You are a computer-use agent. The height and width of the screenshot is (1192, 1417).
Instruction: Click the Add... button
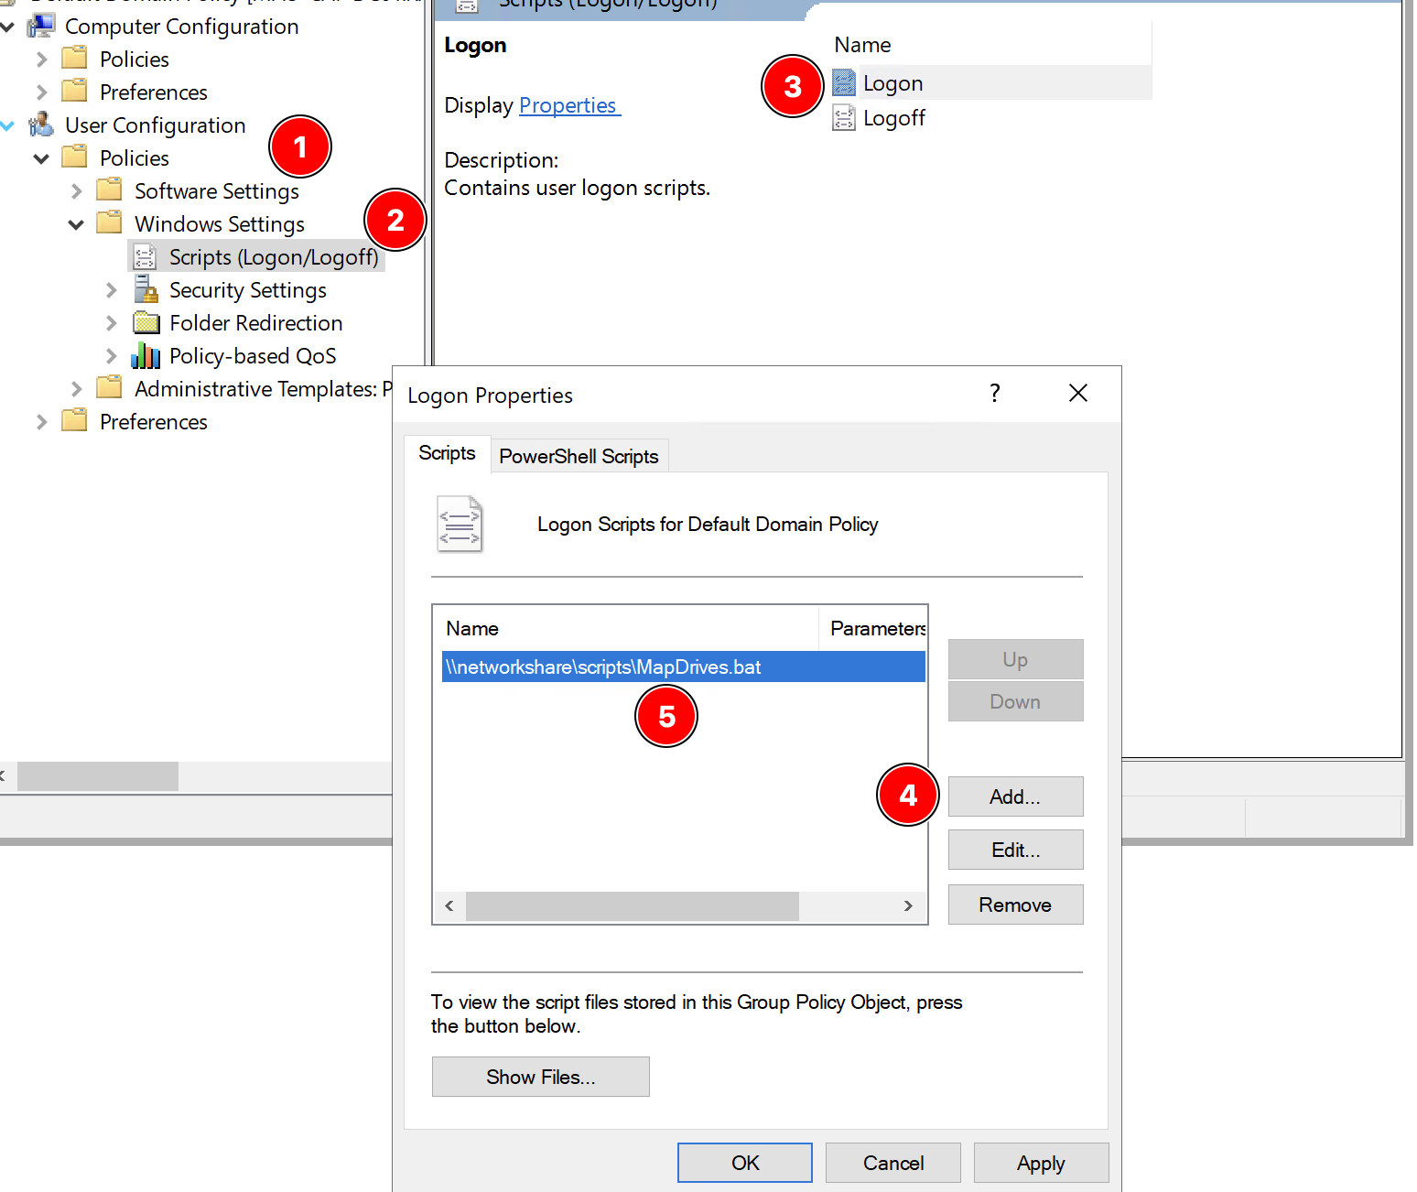point(1015,796)
